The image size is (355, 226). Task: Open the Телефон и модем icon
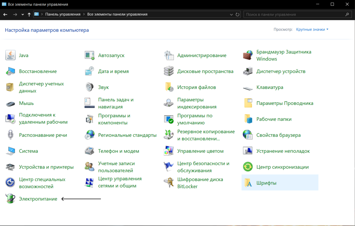point(90,151)
